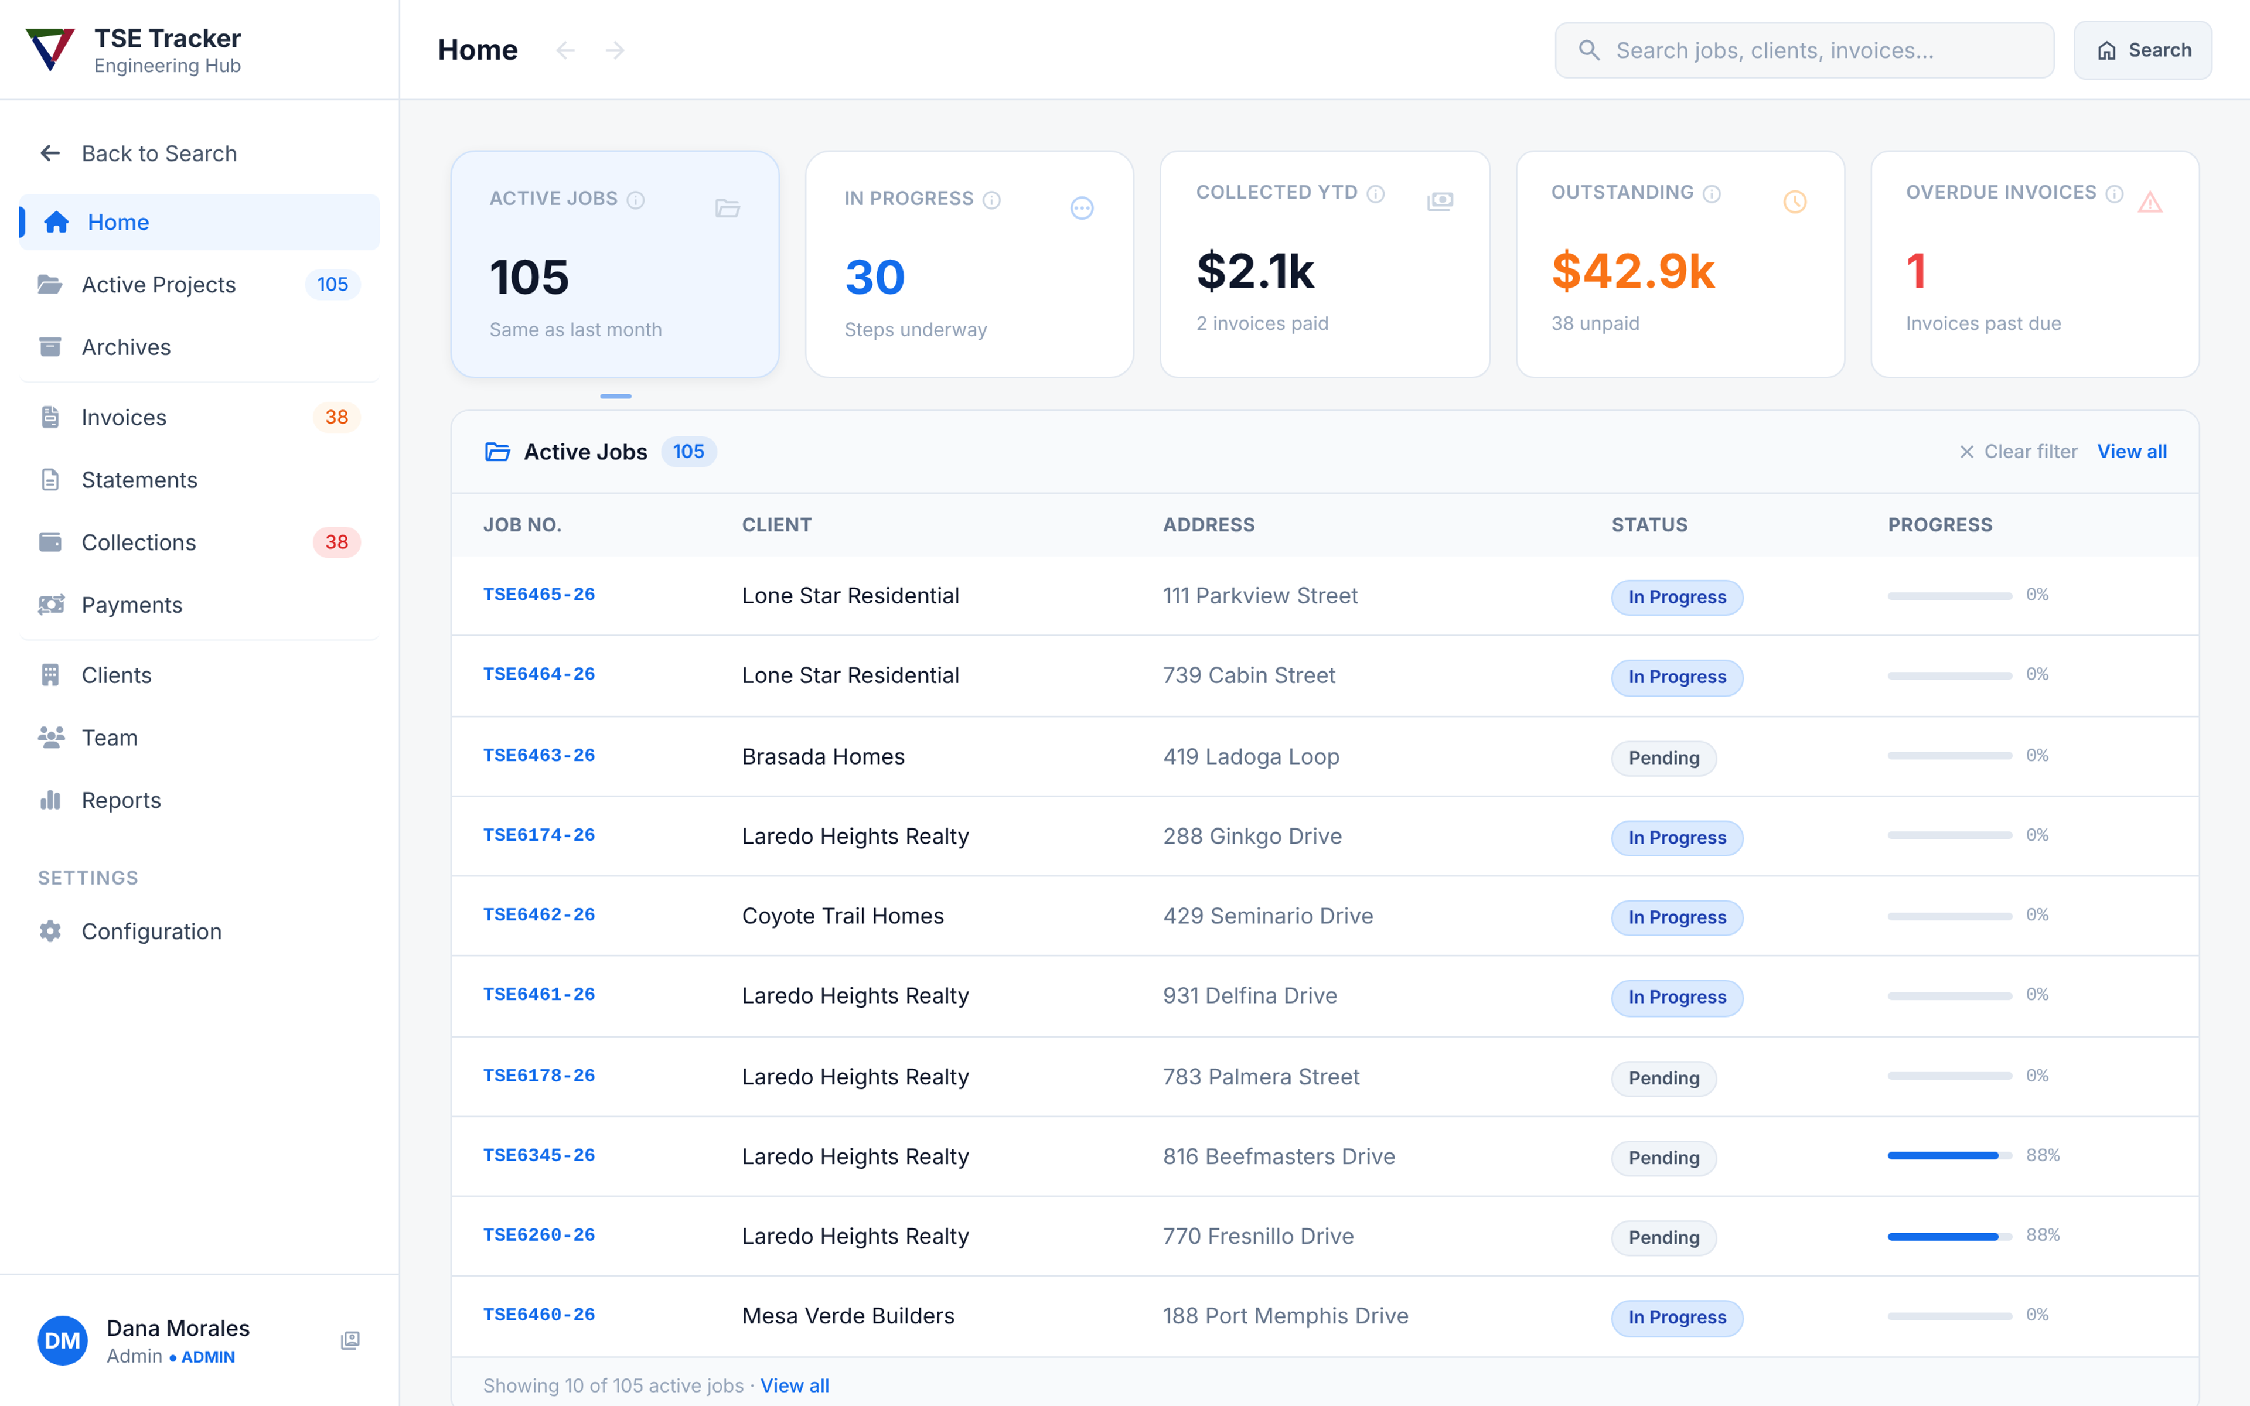Select the Outstanding $42.9k card
This screenshot has height=1406, width=2250.
(x=1680, y=264)
